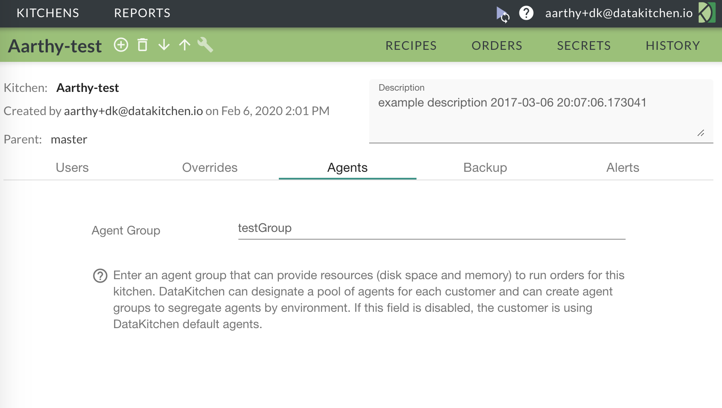Click the agent group help paragraph text
This screenshot has width=722, height=408.
coord(369,300)
